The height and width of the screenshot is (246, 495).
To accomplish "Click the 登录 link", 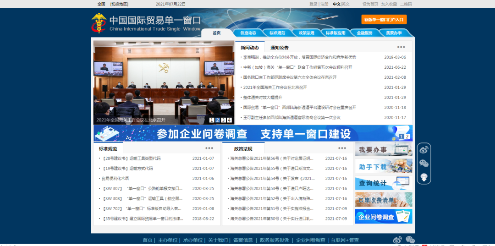I will pos(313,4).
